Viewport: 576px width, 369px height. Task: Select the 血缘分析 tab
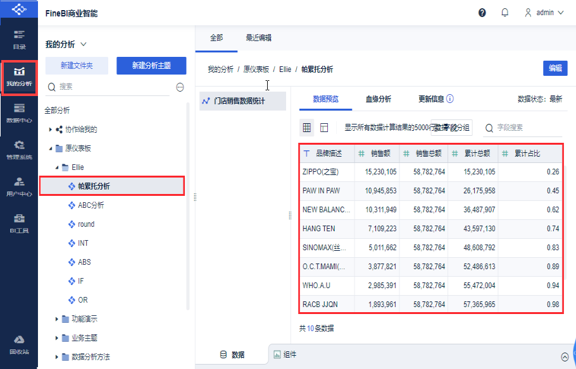[379, 99]
